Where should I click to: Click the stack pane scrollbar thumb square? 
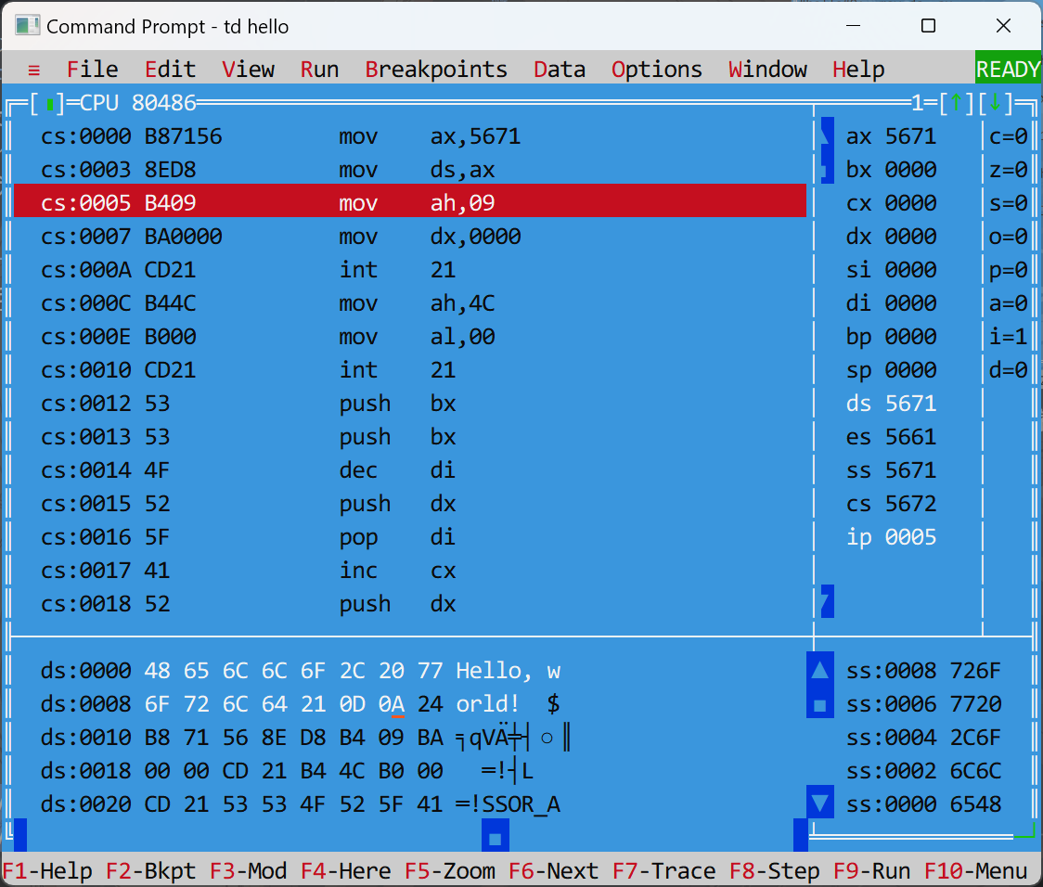(x=819, y=704)
